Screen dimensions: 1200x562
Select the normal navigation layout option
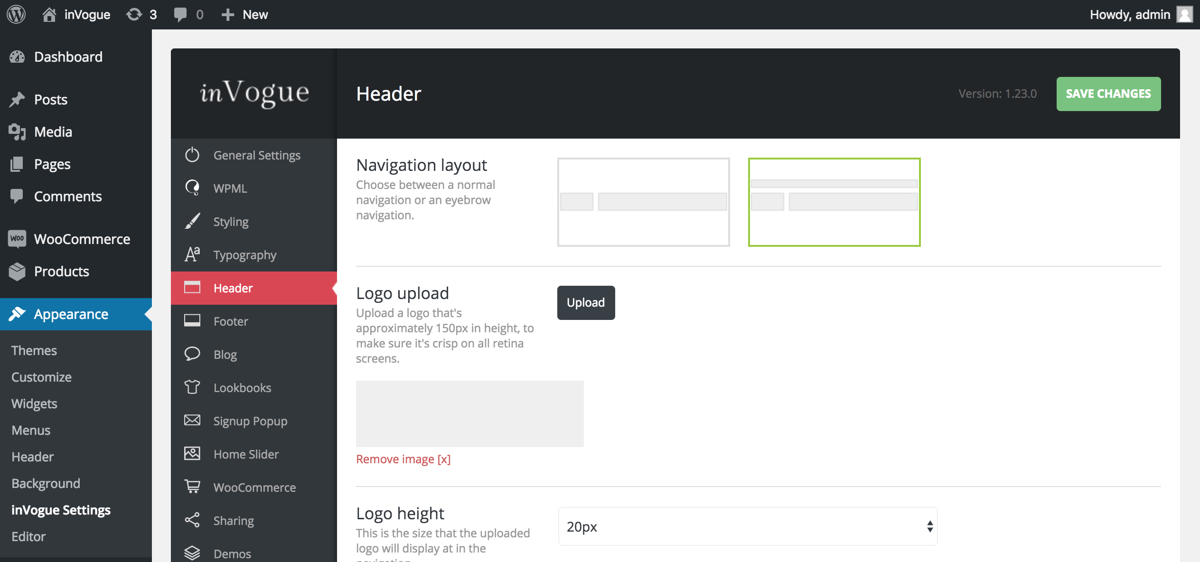pyautogui.click(x=643, y=202)
